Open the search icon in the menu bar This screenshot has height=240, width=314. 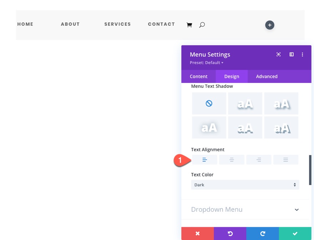[202, 25]
